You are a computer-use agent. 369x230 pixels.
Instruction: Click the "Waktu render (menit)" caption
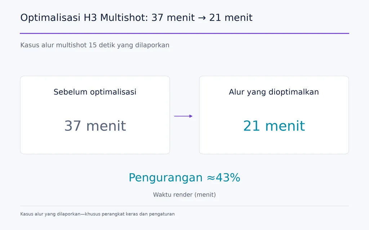[x=184, y=194]
